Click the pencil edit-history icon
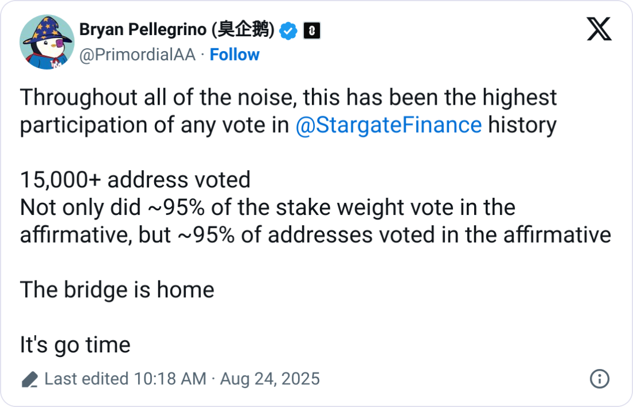633x407 pixels. [x=29, y=379]
